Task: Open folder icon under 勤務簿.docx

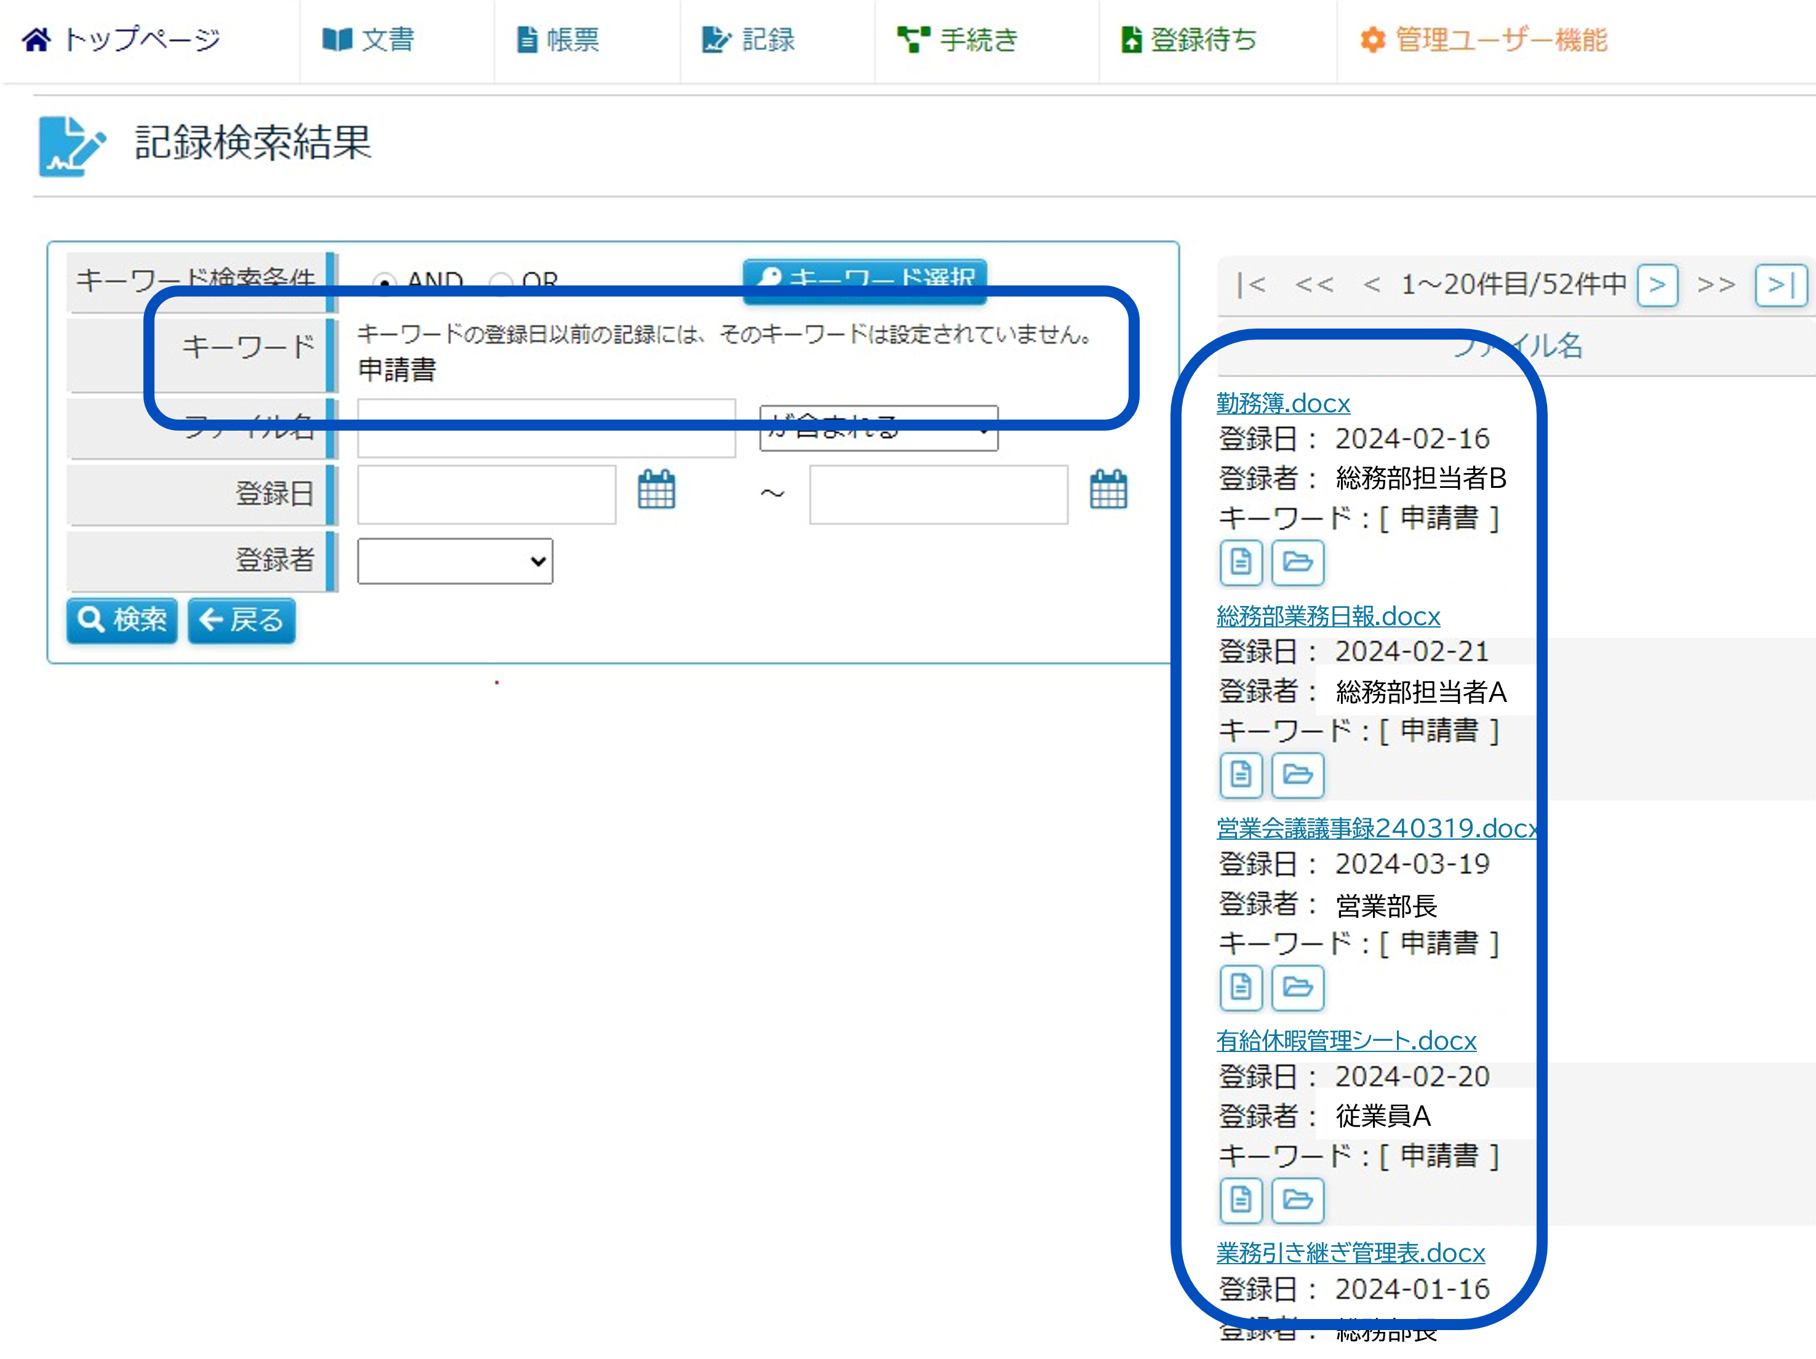Action: point(1297,562)
